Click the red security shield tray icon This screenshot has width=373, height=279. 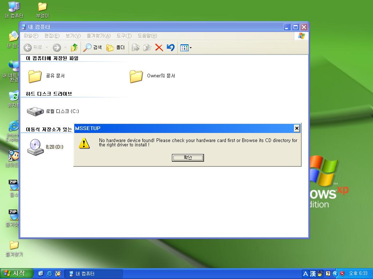[x=342, y=274]
